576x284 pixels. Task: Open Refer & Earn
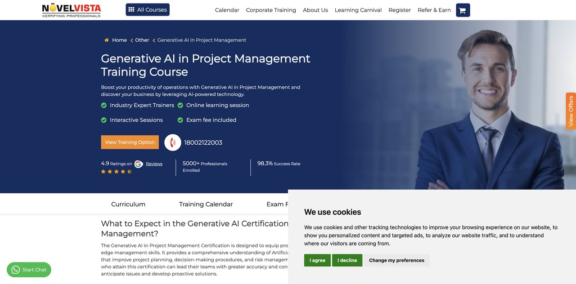click(x=434, y=10)
